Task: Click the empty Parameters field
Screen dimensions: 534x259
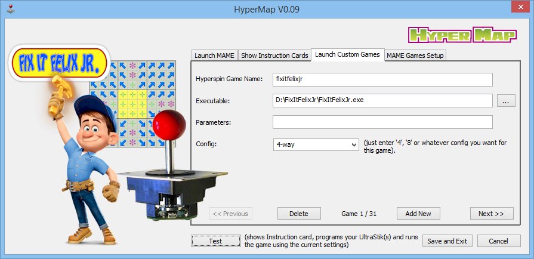Action: click(x=382, y=122)
